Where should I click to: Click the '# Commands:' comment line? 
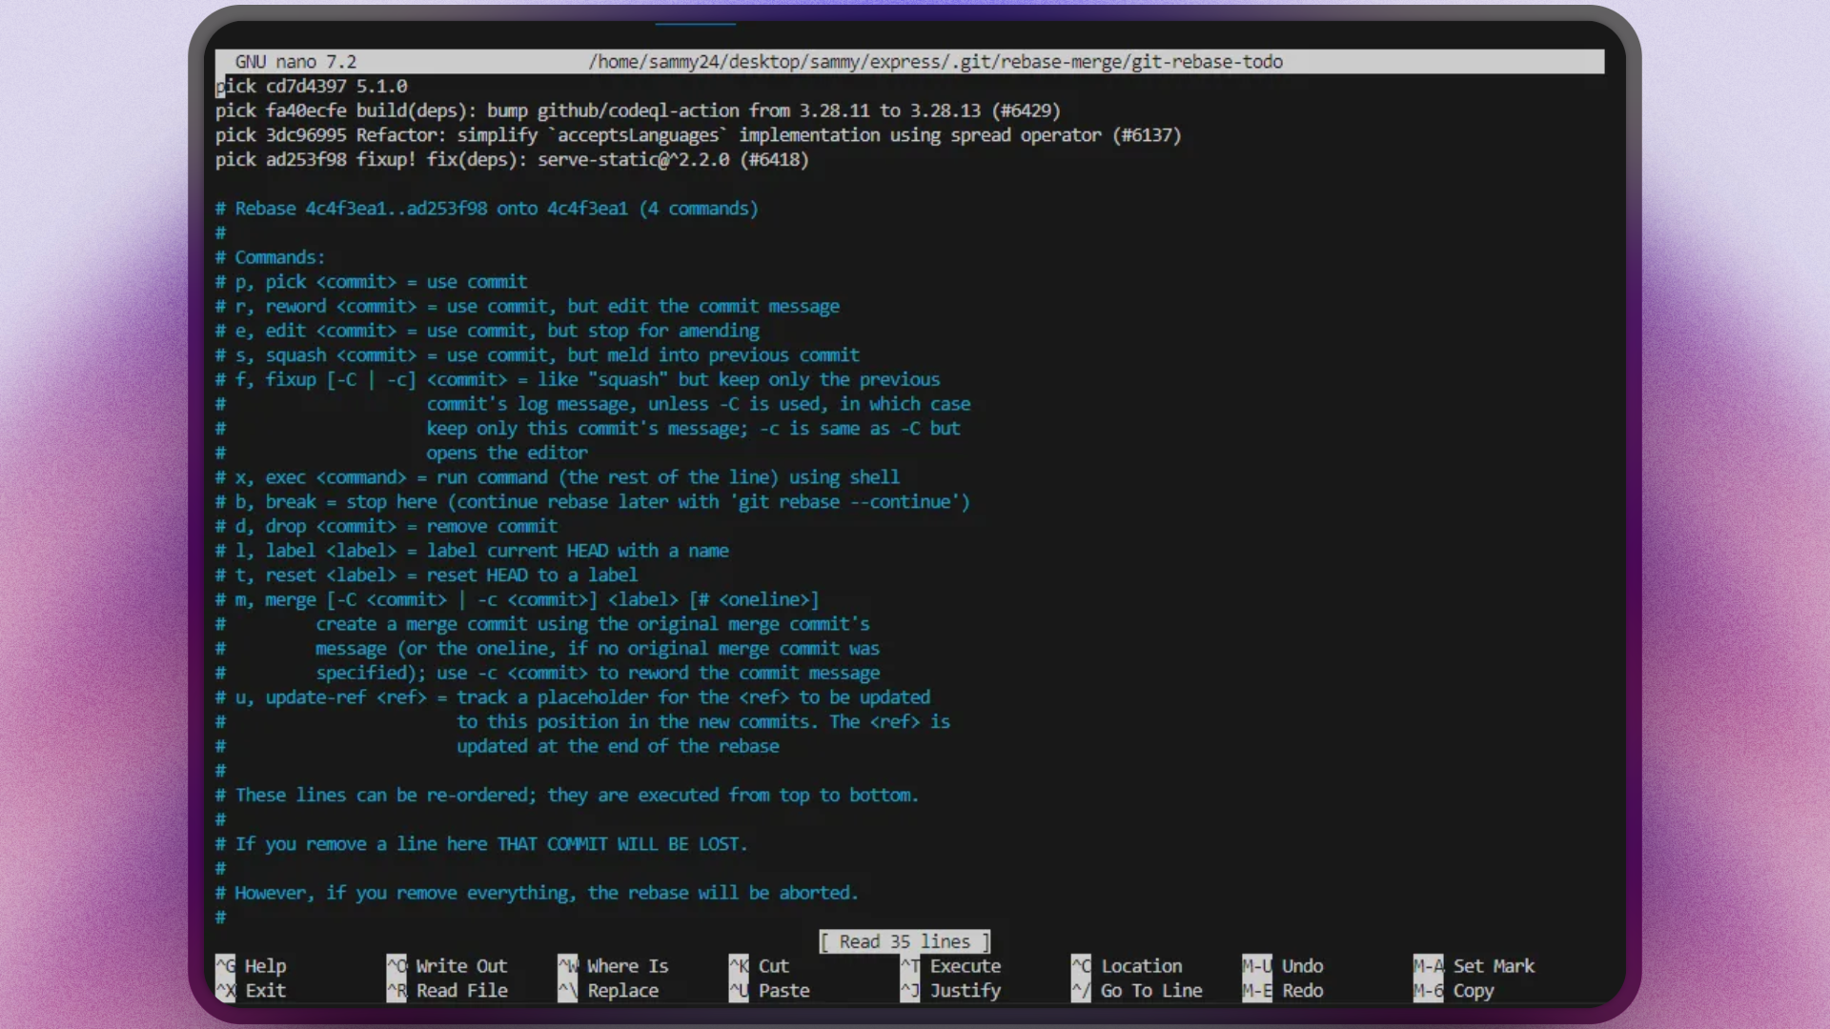(x=271, y=257)
